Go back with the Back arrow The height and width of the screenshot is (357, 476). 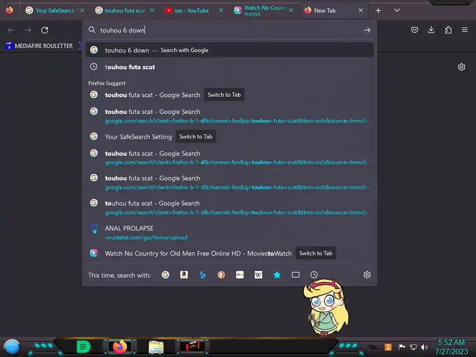(x=11, y=30)
